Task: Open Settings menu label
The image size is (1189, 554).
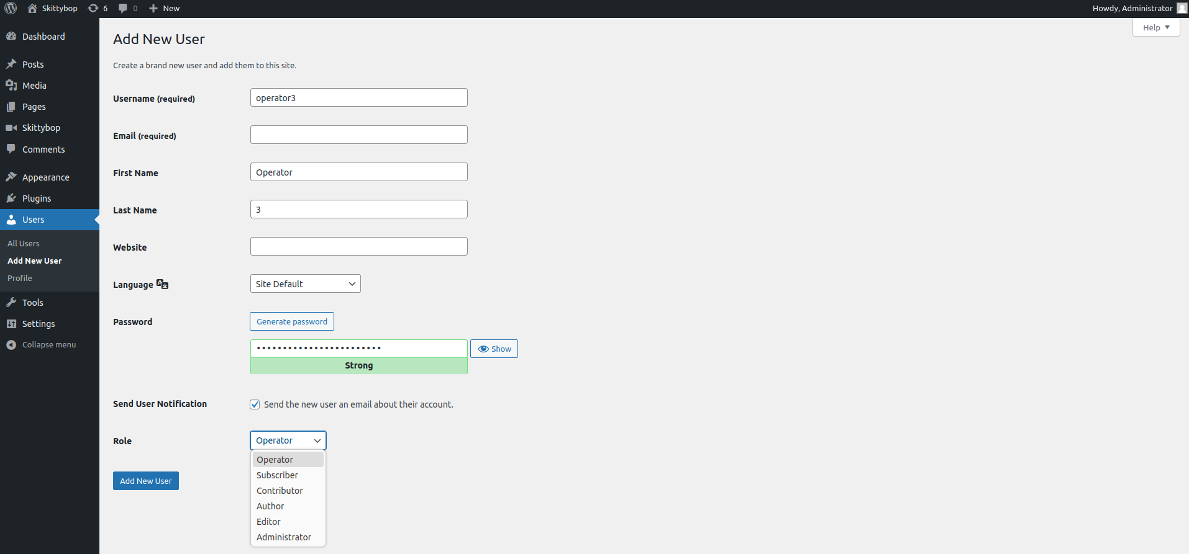Action: pos(39,324)
